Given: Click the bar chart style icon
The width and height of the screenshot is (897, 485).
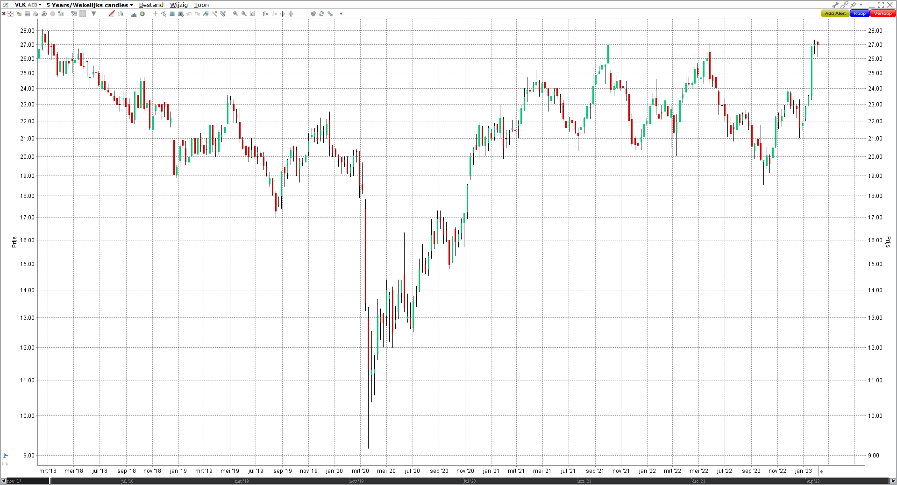Looking at the screenshot, I should click(x=121, y=14).
